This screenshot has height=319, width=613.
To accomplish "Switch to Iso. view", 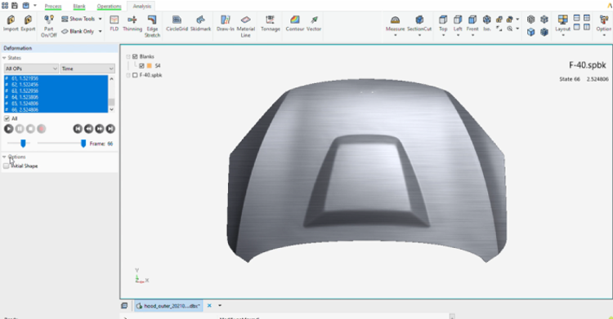I will 487,24.
